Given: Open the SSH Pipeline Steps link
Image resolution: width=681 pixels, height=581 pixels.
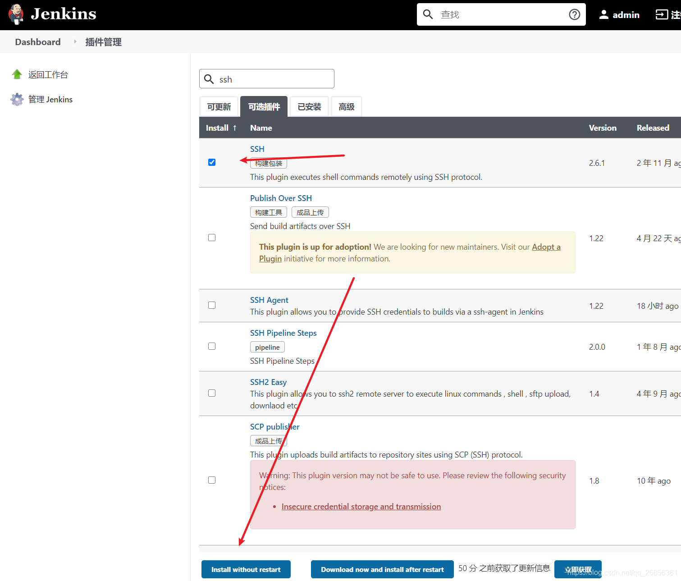Looking at the screenshot, I should point(283,333).
